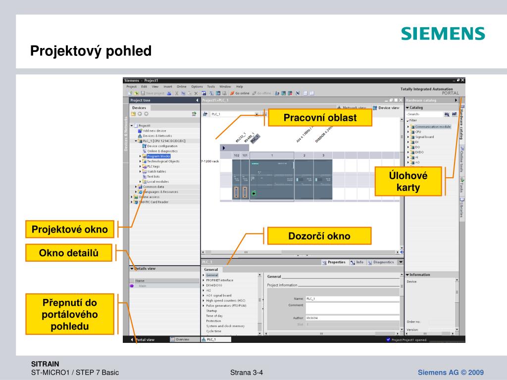
Task: Open the Properties tab in inspector
Action: [x=334, y=262]
